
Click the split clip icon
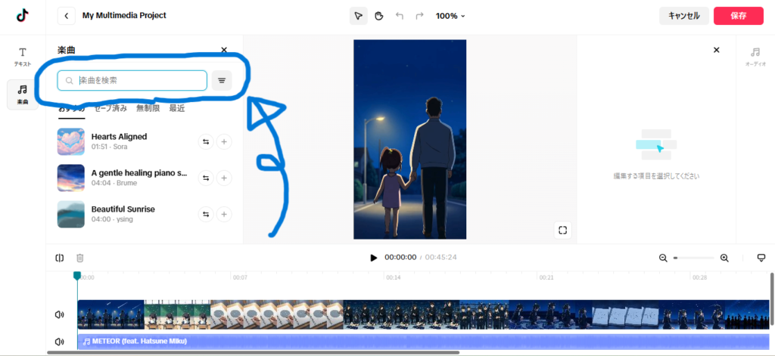[x=60, y=258]
